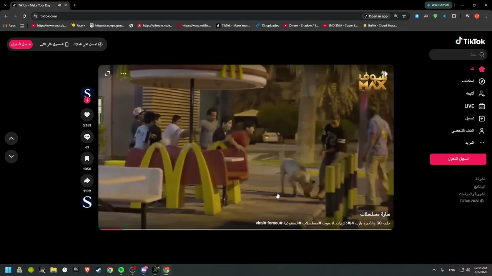
Task: Switch the ENG input language
Action: pos(452,270)
